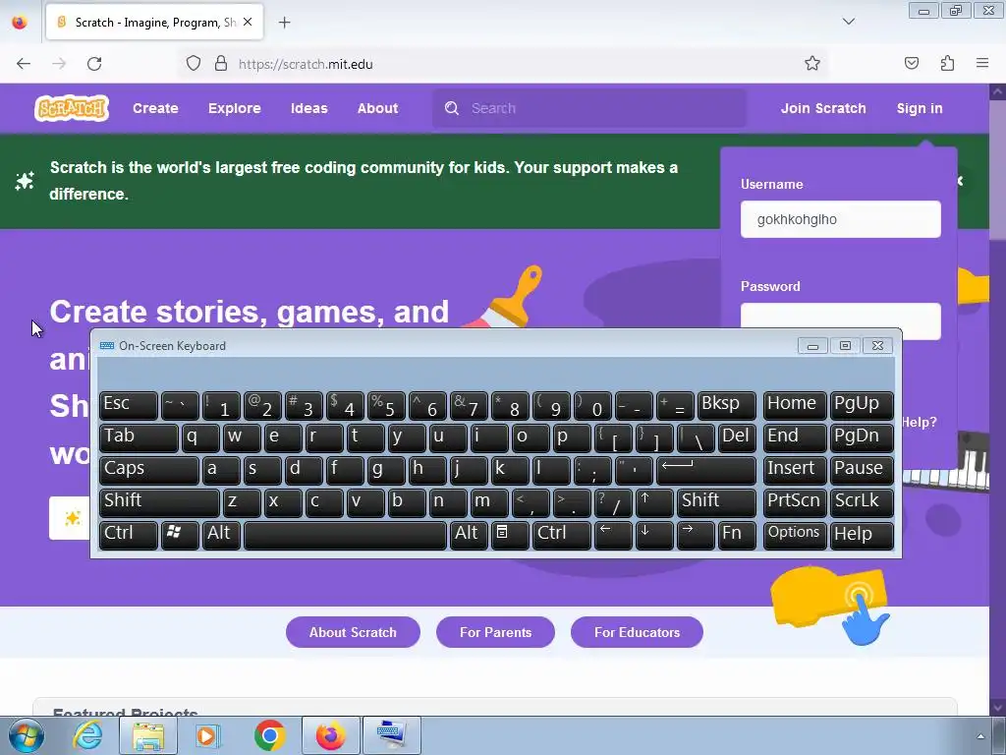
Task: Click the For Educators button
Action: coord(637,632)
